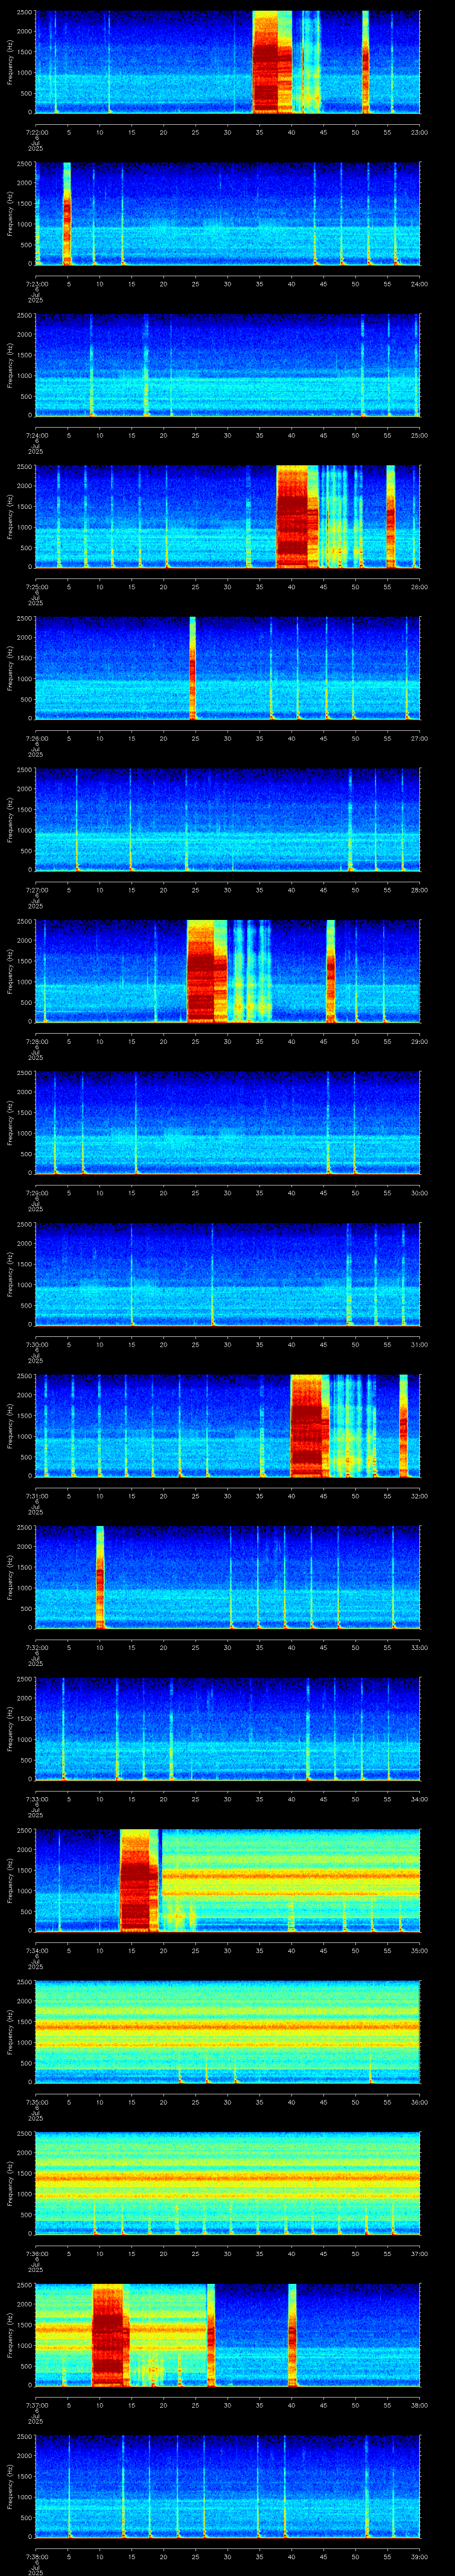Click the 35 second tick on the 7:22:00 axis
This screenshot has width=455, height=2576.
pyautogui.click(x=260, y=131)
